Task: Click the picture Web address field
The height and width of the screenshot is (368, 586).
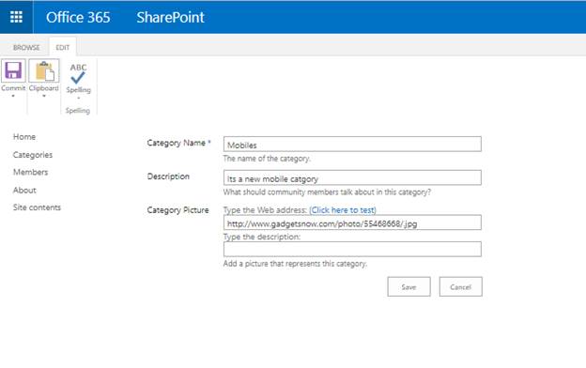Action: (352, 222)
